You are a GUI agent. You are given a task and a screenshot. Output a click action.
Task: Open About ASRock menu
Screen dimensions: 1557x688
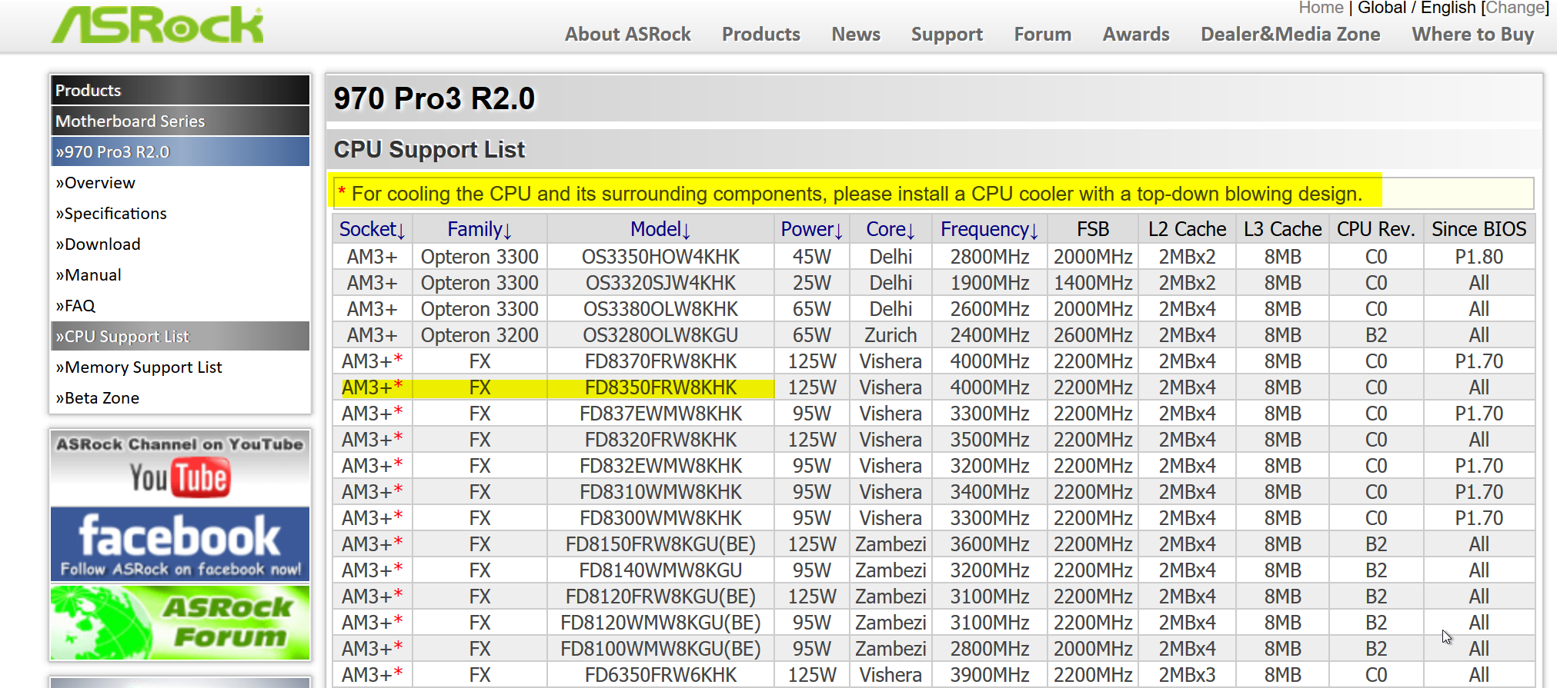click(627, 35)
